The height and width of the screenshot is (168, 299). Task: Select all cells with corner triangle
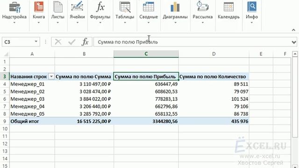coord(6,54)
